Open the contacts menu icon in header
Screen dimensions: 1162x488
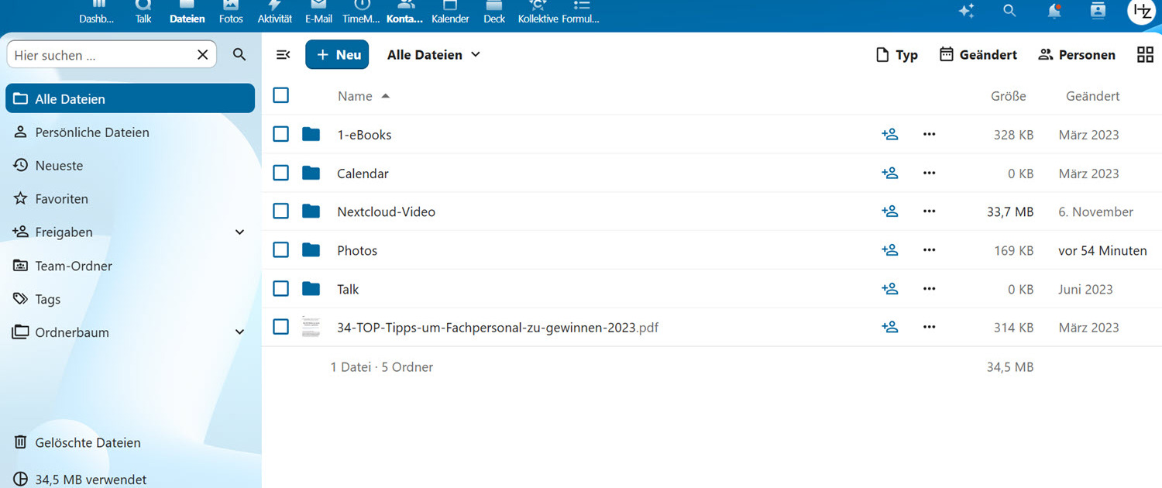point(1098,11)
